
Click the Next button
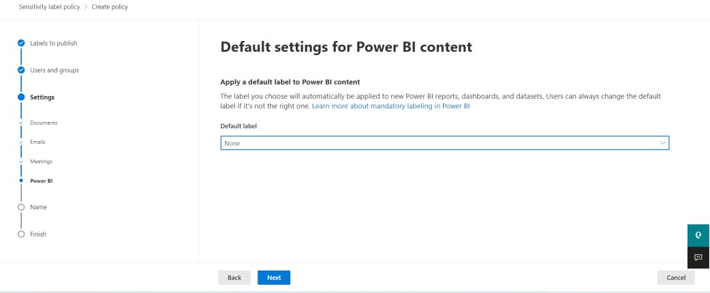(274, 277)
